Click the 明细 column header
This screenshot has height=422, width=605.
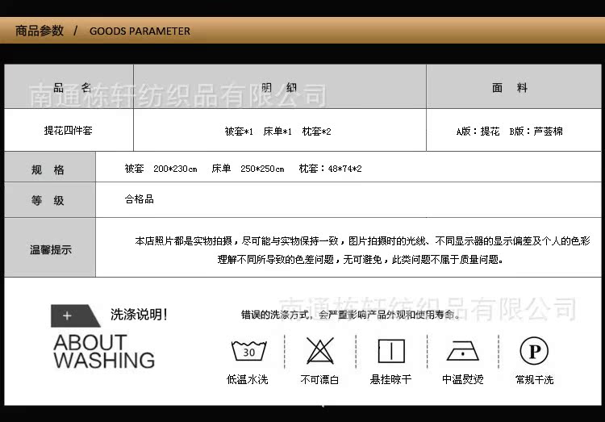[279, 88]
